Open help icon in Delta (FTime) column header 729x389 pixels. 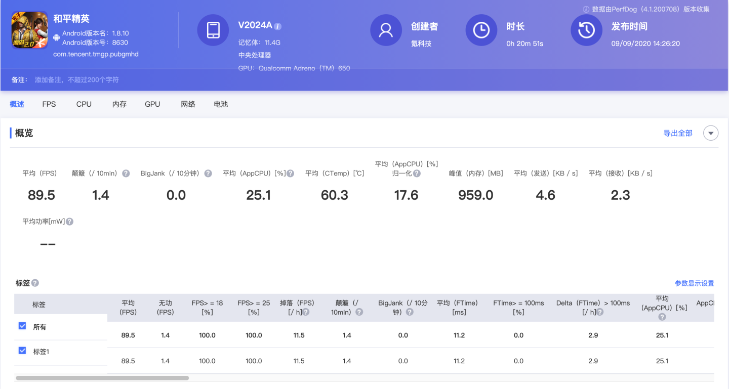pos(600,312)
